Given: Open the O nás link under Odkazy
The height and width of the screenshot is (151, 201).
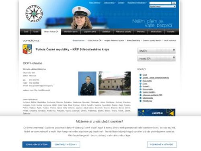Looking at the screenshot, I should pos(145,83).
